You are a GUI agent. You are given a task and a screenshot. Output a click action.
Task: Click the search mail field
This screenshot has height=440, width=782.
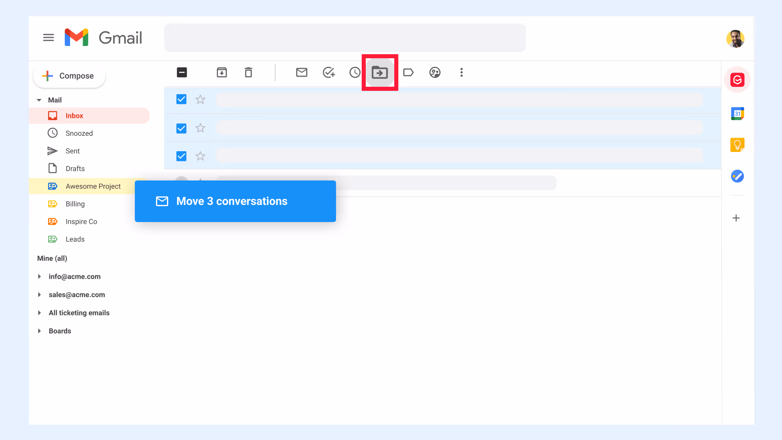345,38
